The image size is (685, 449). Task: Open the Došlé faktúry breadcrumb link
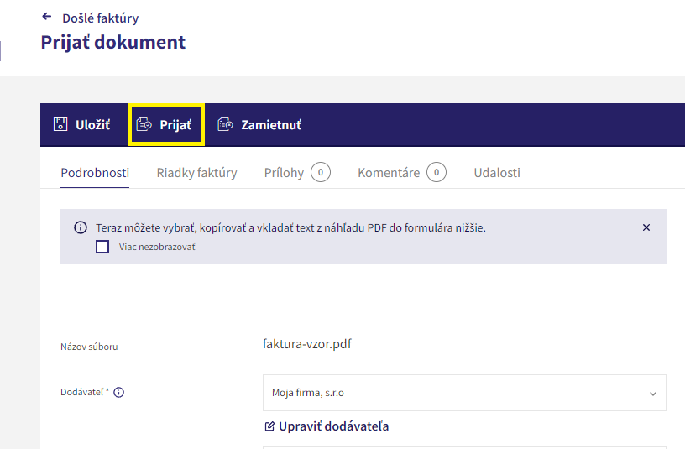tap(101, 18)
